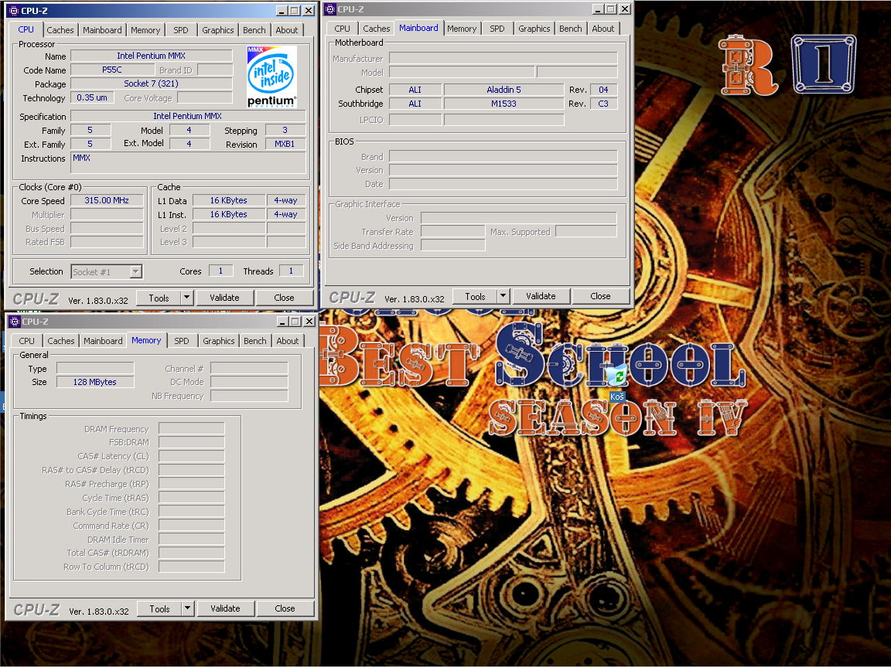Open the Tools dropdown arrow in CPU window
This screenshot has height=668, width=891.
pyautogui.click(x=187, y=298)
